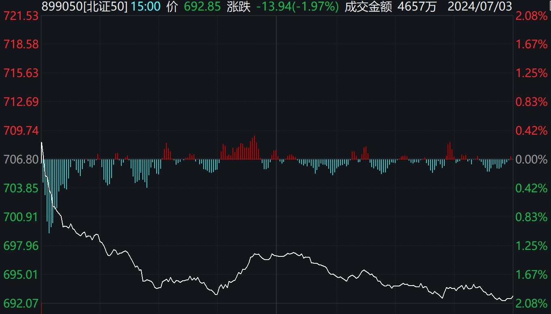
Task: Click the green 0.42% percent label
Action: point(532,188)
